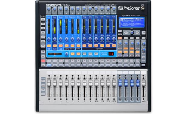The height and width of the screenshot is (114, 187).
Task: Open the Recall menu button
Action: [x=144, y=38]
